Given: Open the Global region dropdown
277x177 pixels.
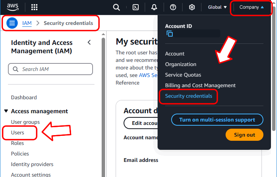Looking at the screenshot, I should pyautogui.click(x=217, y=7).
